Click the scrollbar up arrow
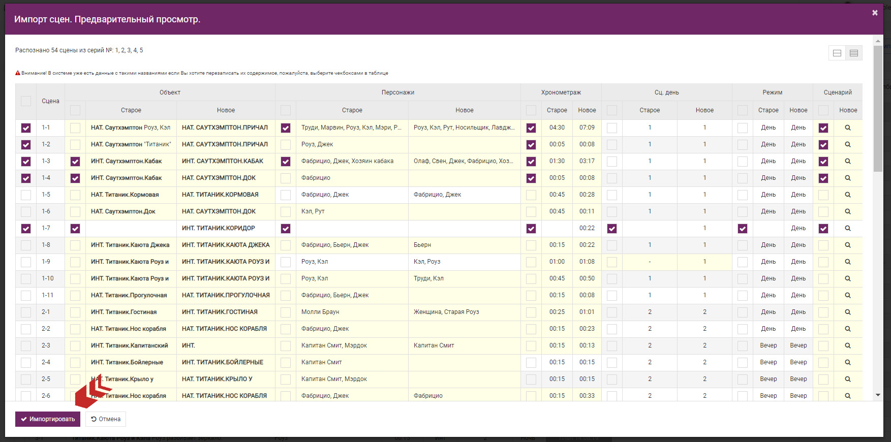Viewport: 891px width, 442px height. point(878,41)
